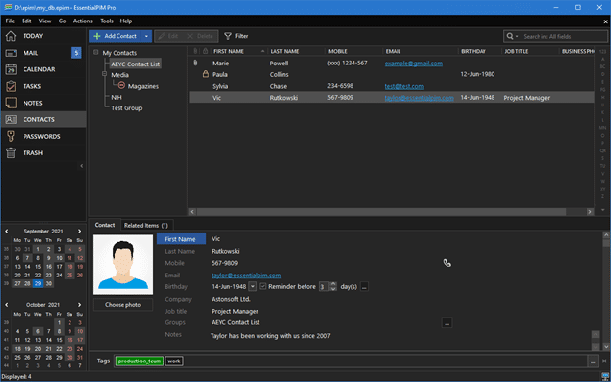Open the example@gmail.com email link
The width and height of the screenshot is (611, 382).
(x=413, y=64)
